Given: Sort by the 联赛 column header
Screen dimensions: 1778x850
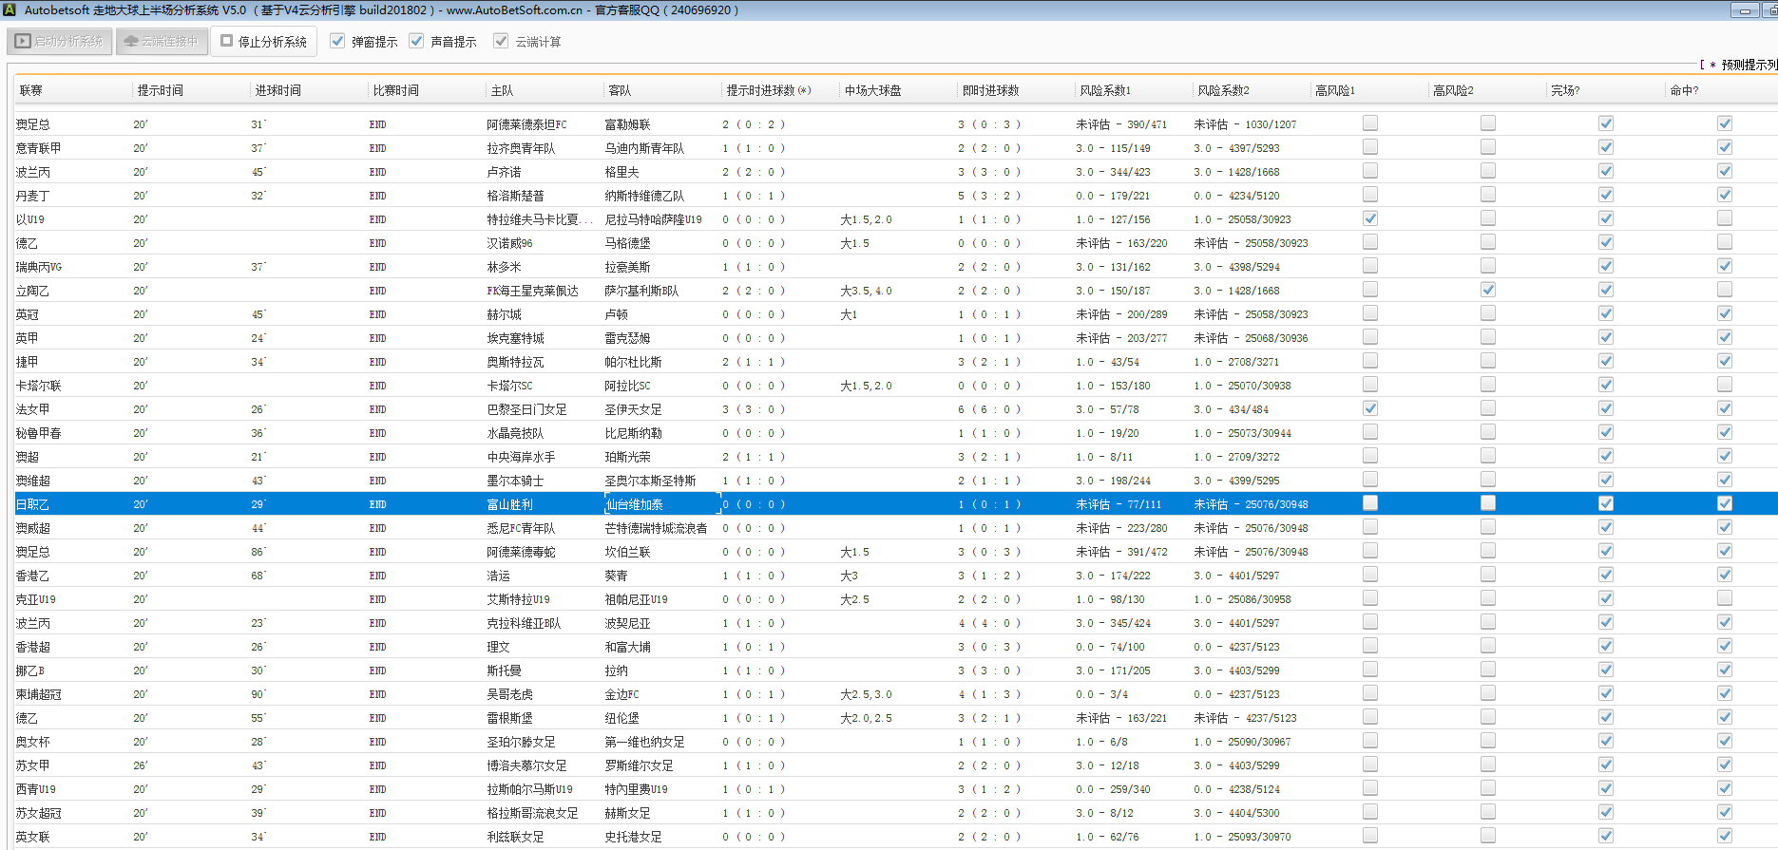Looking at the screenshot, I should pos(31,91).
